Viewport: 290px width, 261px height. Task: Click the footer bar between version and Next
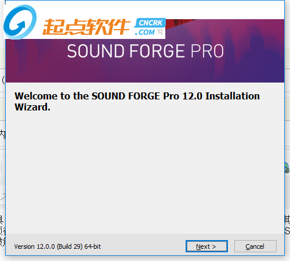[143, 246]
